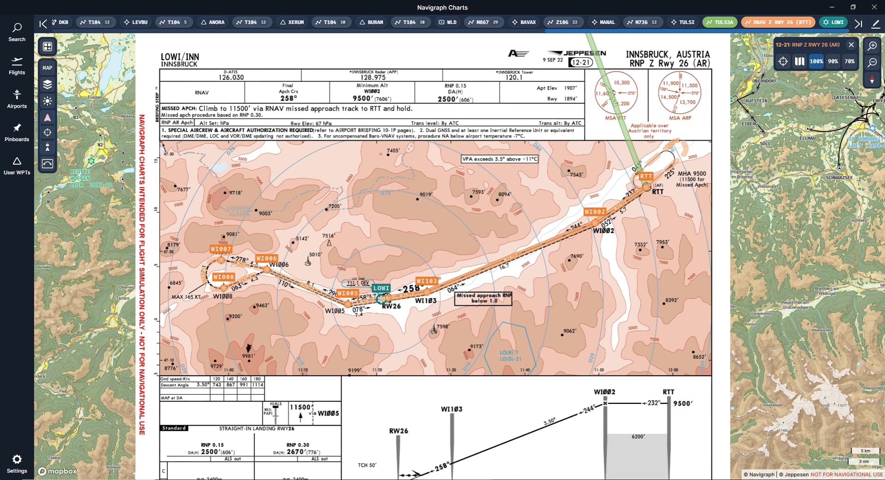The width and height of the screenshot is (885, 480).
Task: Expand the MAP type selector
Action: [x=47, y=68]
